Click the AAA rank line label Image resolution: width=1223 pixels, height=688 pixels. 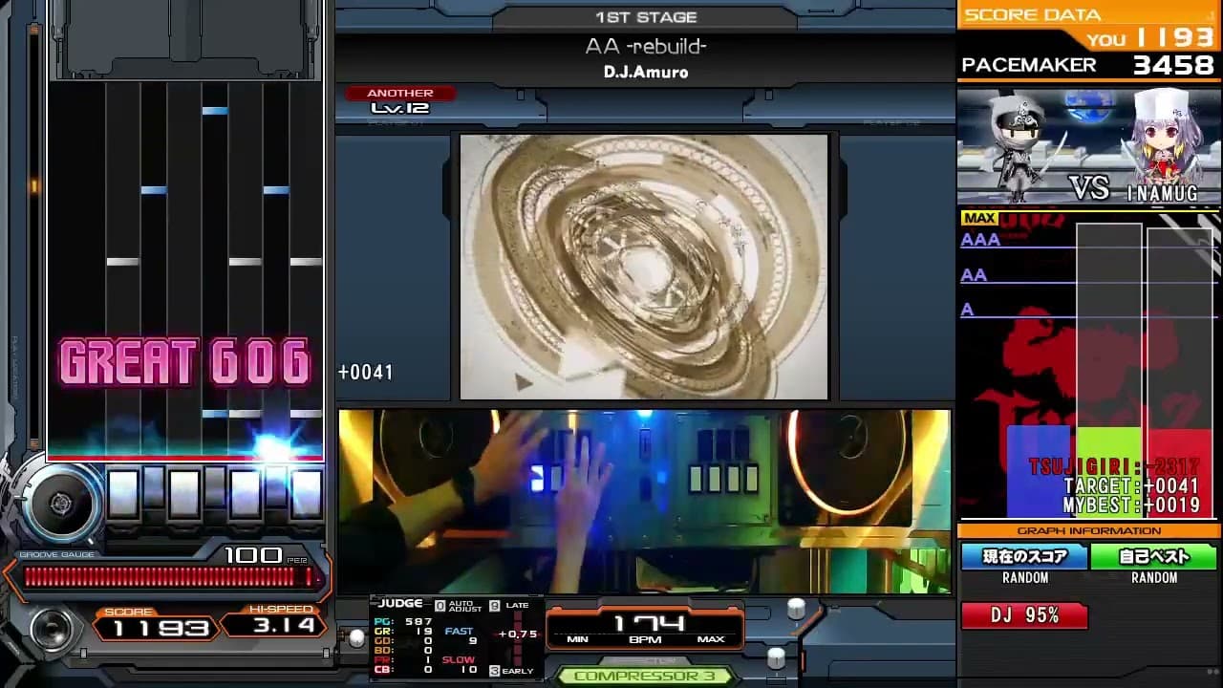980,240
